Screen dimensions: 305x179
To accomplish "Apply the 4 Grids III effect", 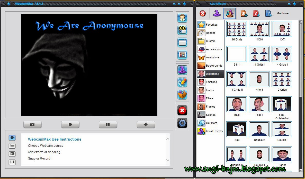I will tap(237, 79).
